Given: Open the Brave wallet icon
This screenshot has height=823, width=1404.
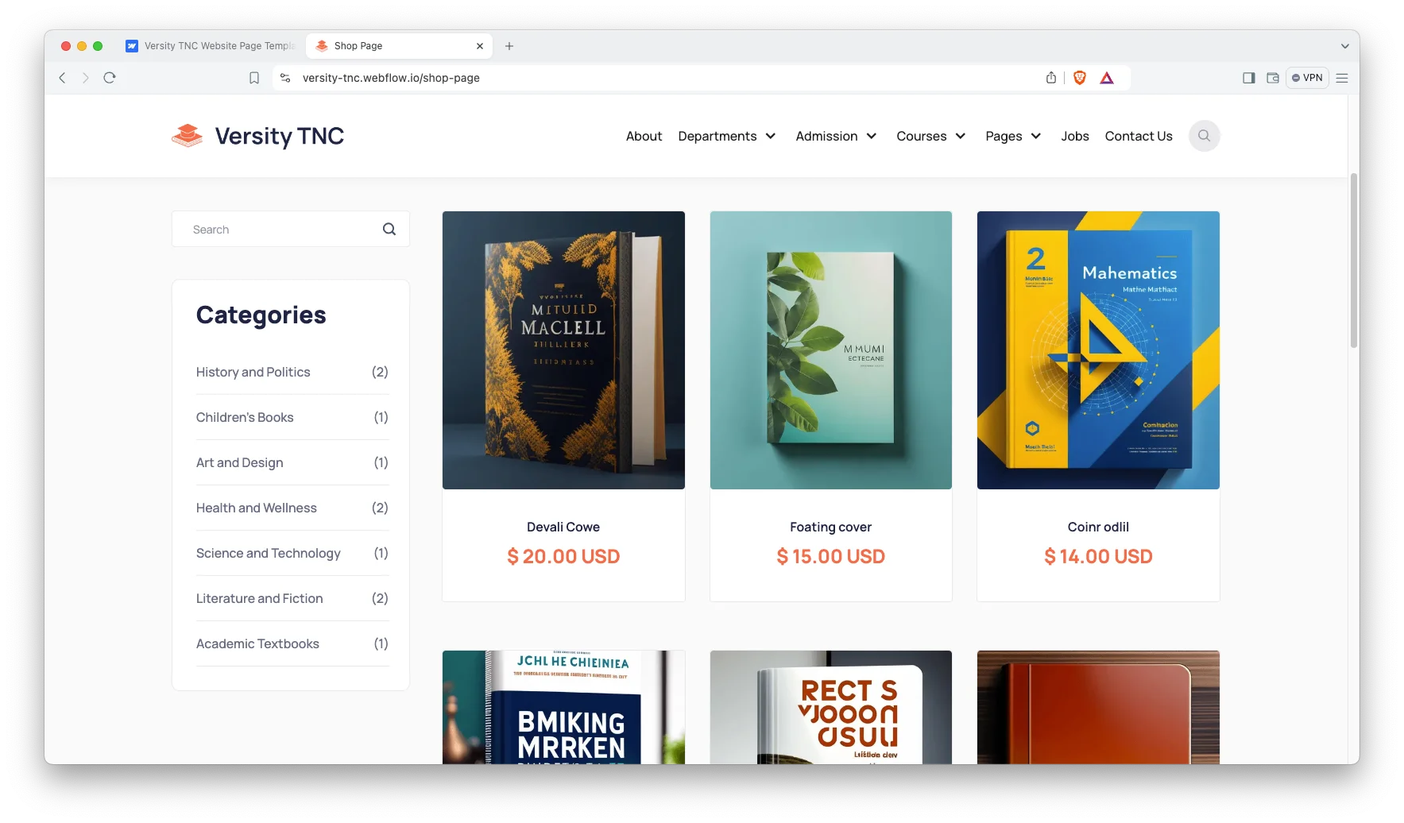Looking at the screenshot, I should (x=1273, y=78).
